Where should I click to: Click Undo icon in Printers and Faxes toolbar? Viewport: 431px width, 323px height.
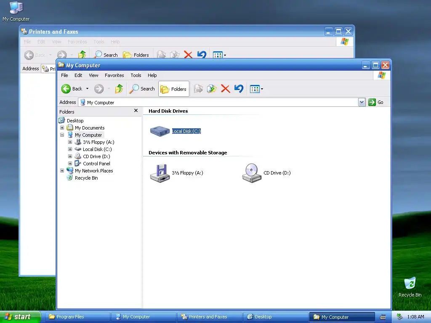pyautogui.click(x=202, y=55)
